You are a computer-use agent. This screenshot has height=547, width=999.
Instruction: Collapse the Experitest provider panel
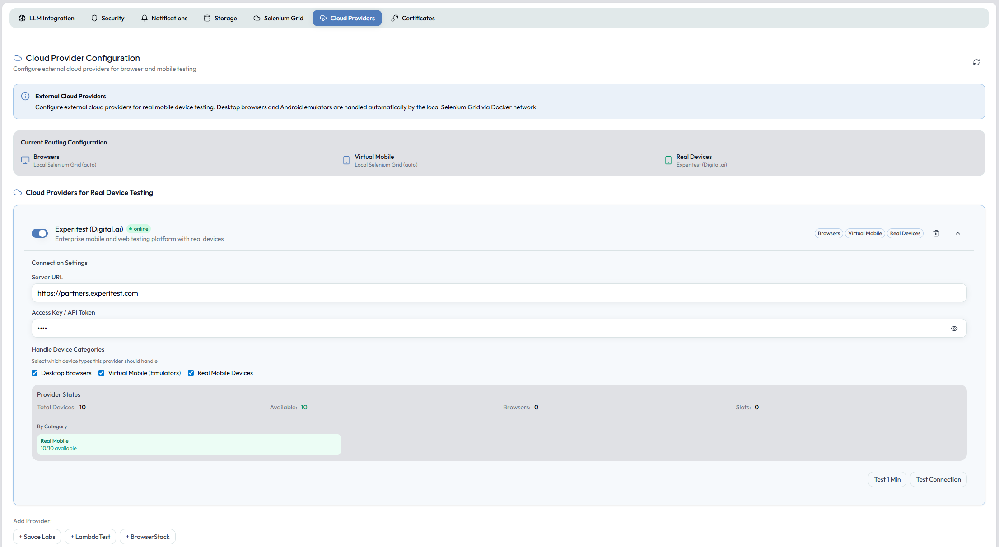pos(958,233)
